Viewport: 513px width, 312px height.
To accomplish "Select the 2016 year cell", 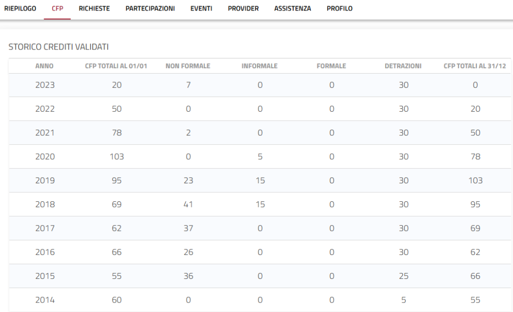I will coord(45,252).
